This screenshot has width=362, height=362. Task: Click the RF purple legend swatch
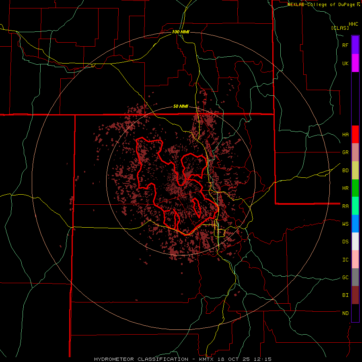click(355, 45)
